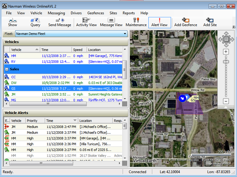Sort alerts by Priority column header
The width and height of the screenshot is (237, 177).
pyautogui.click(x=35, y=121)
